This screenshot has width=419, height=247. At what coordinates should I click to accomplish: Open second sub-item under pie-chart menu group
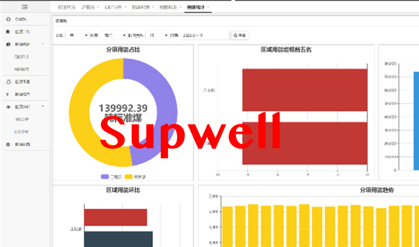22,69
